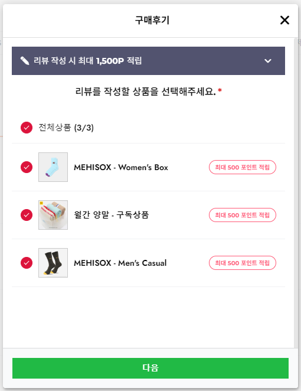Uncheck the 전체상품 (3/3) select-all checkbox
301x391 pixels.
[27, 128]
